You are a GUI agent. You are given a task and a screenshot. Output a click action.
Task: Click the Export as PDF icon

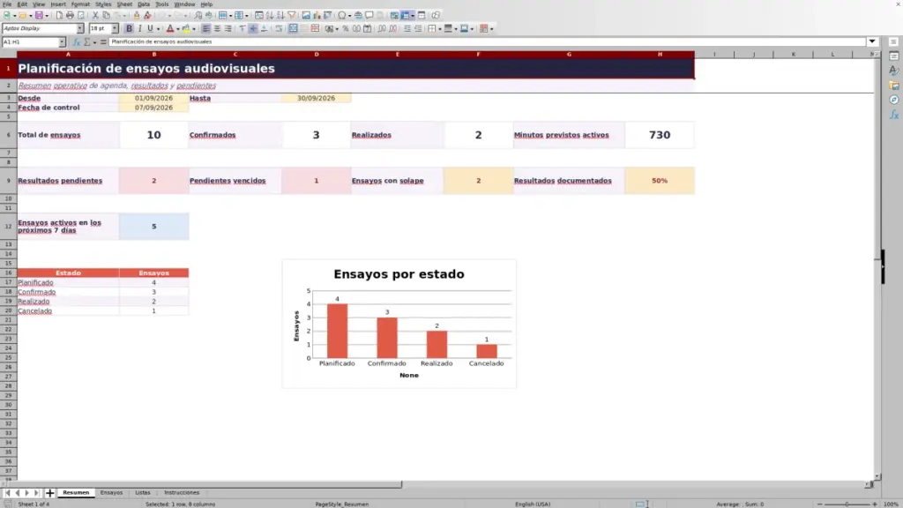(59, 16)
